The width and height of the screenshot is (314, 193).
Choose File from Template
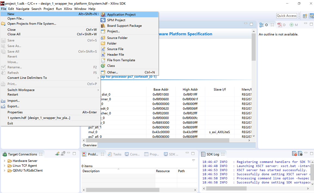(x=129, y=60)
